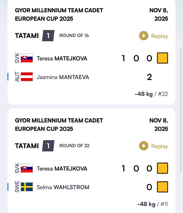Open Jasmina Mantaeva's profile
The image size is (183, 213).
point(63,77)
